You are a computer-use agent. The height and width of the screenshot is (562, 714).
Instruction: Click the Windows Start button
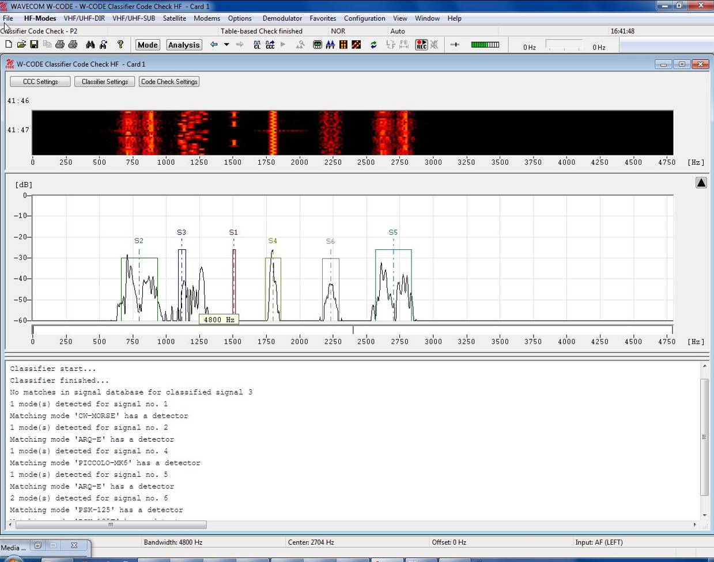pos(13,559)
